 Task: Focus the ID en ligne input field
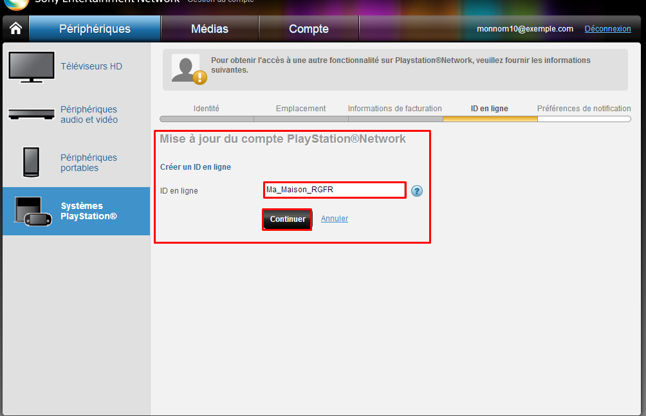click(335, 190)
